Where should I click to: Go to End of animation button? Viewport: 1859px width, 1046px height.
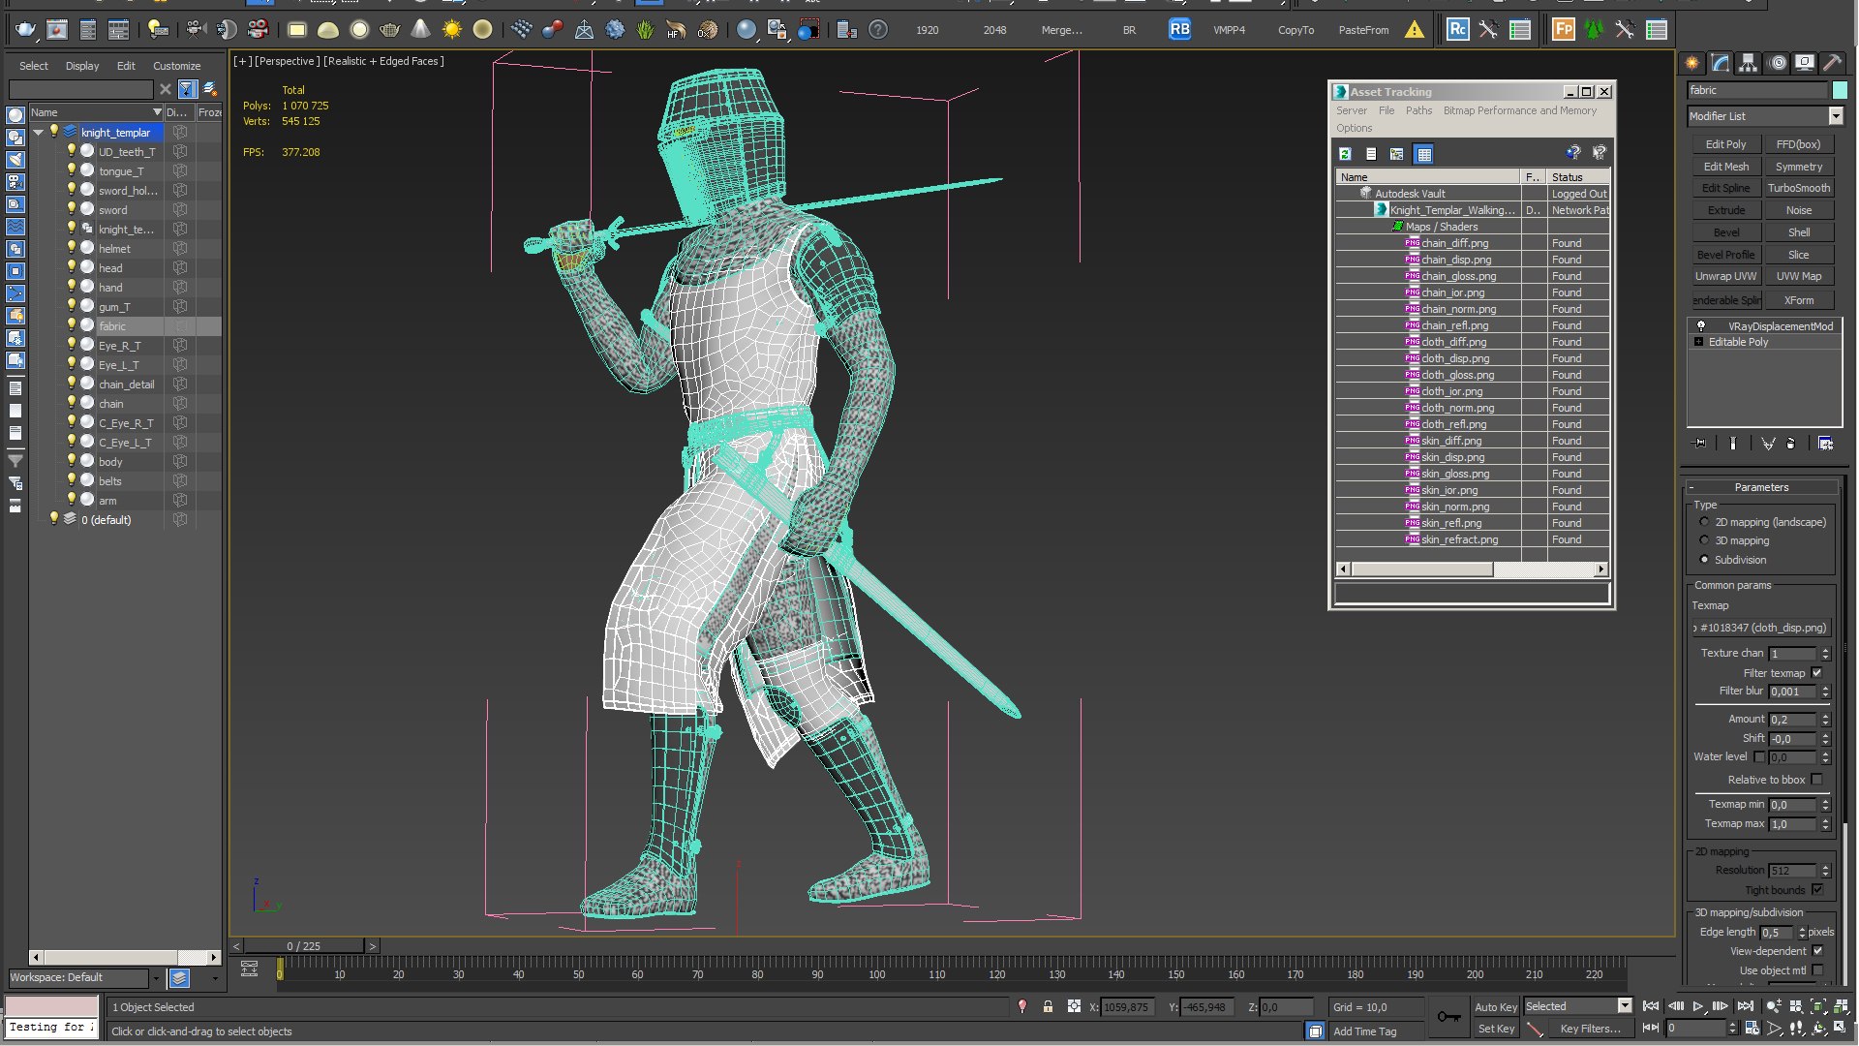(x=1745, y=1007)
